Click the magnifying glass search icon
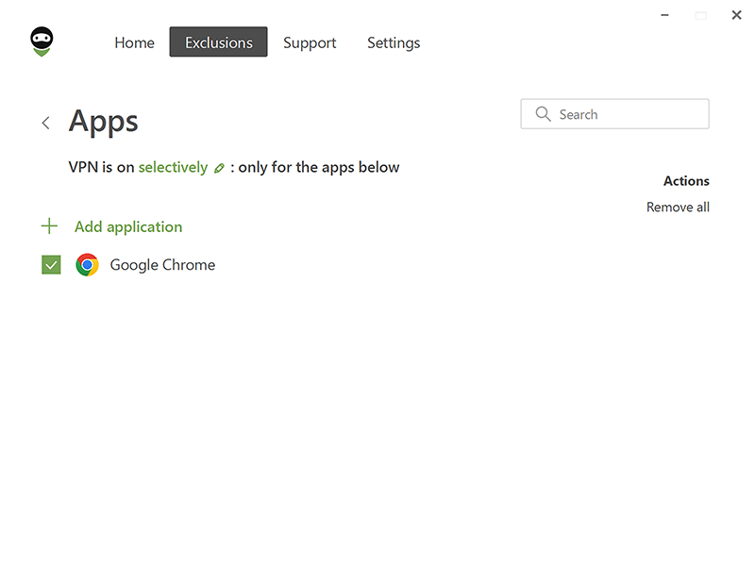 (544, 114)
